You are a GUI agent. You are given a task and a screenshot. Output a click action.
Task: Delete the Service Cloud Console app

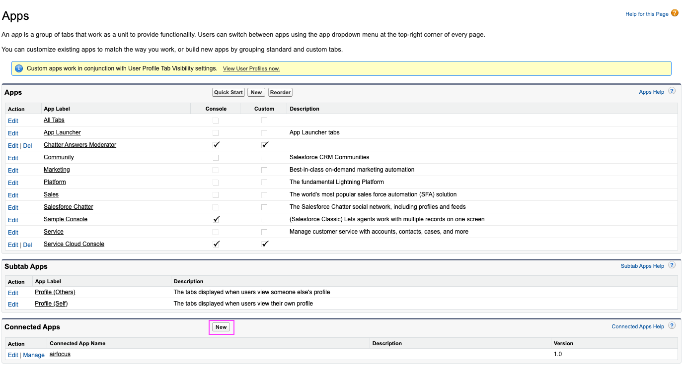point(27,245)
